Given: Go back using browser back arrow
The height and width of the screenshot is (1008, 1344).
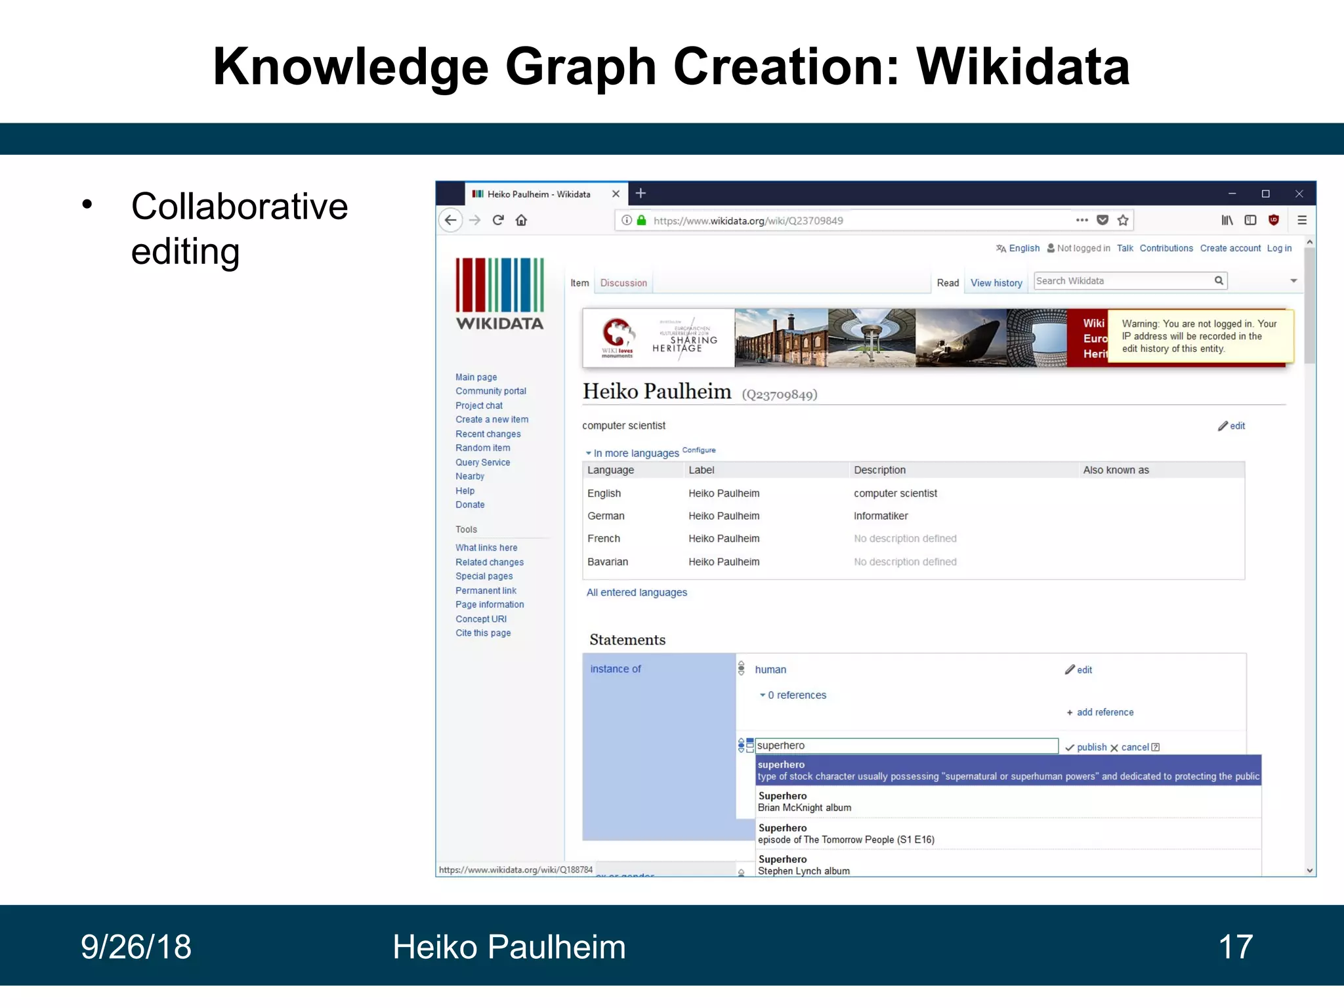Looking at the screenshot, I should 450,220.
